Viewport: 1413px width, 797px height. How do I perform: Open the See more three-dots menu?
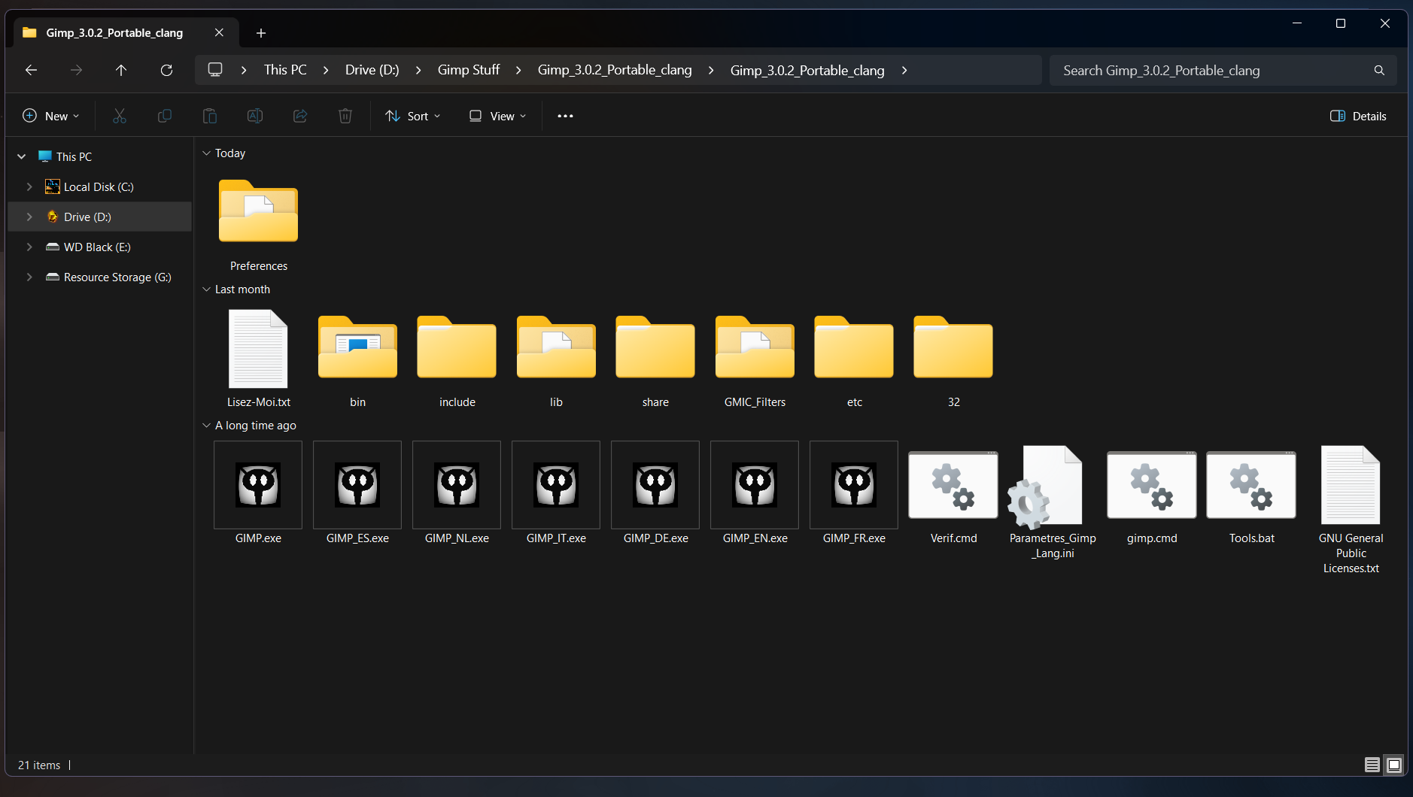tap(565, 116)
